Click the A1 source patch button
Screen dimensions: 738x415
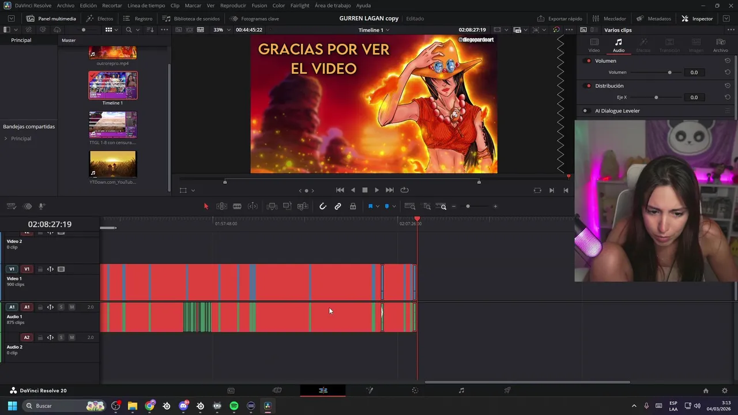12,307
